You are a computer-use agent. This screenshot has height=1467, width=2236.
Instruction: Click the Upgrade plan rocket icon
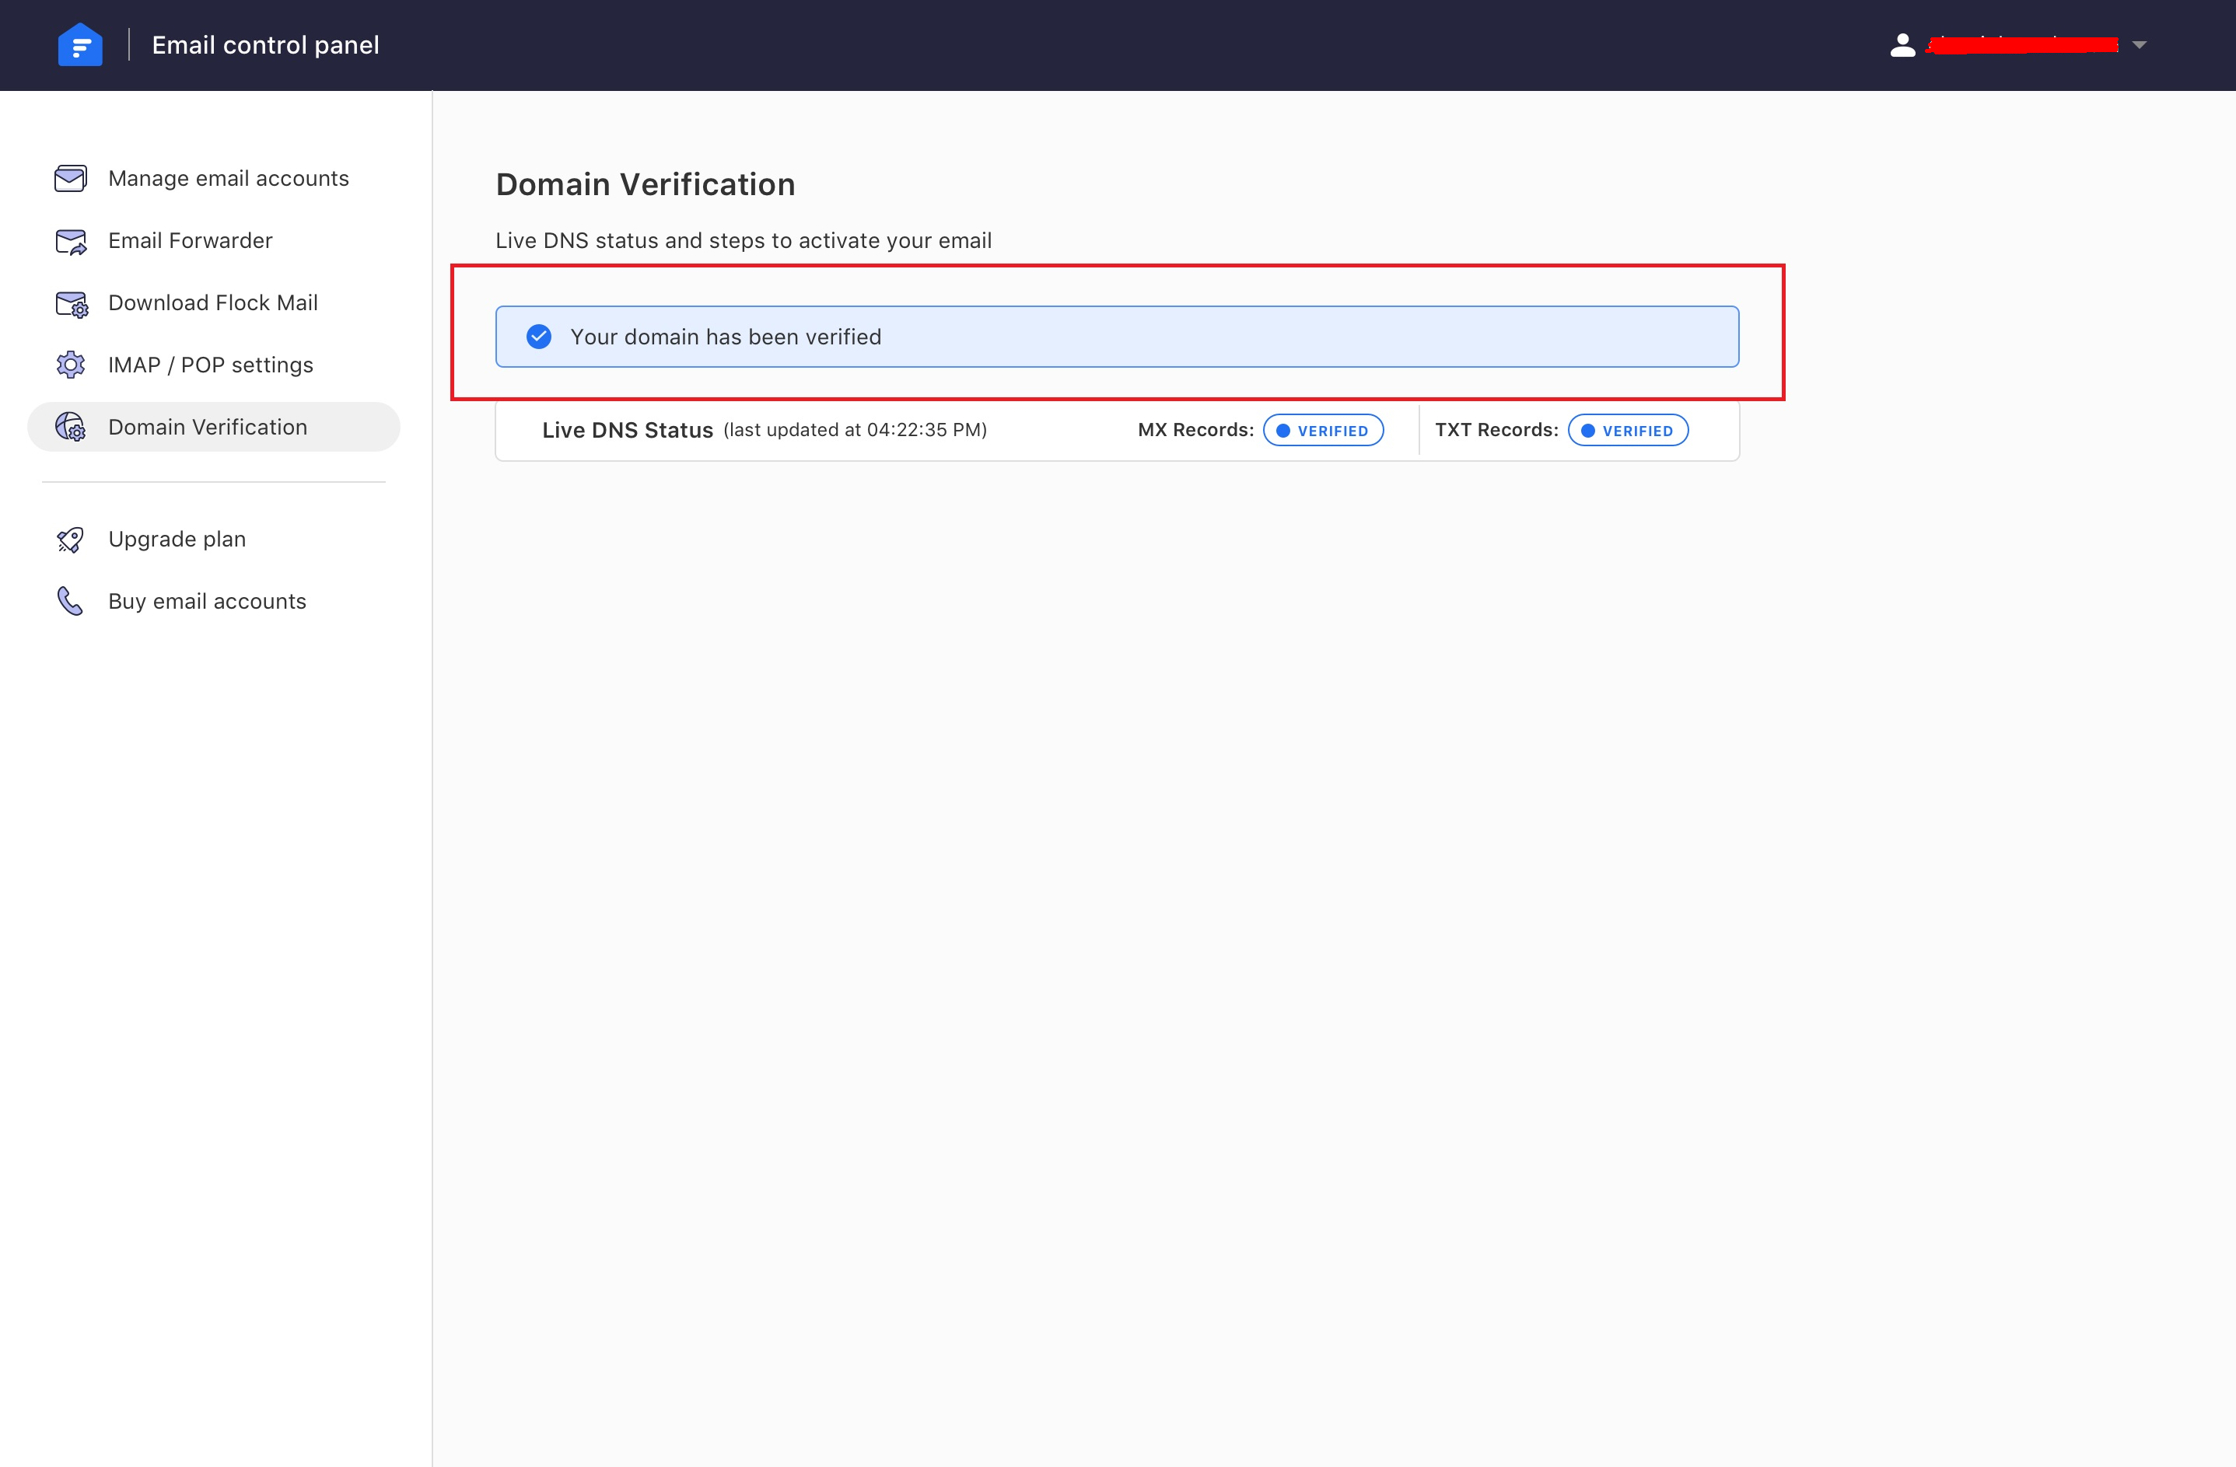tap(71, 539)
